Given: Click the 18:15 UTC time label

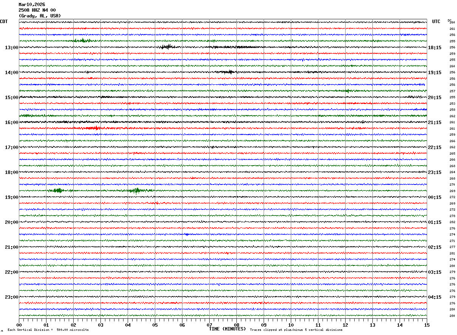Looking at the screenshot, I should click(x=434, y=48).
